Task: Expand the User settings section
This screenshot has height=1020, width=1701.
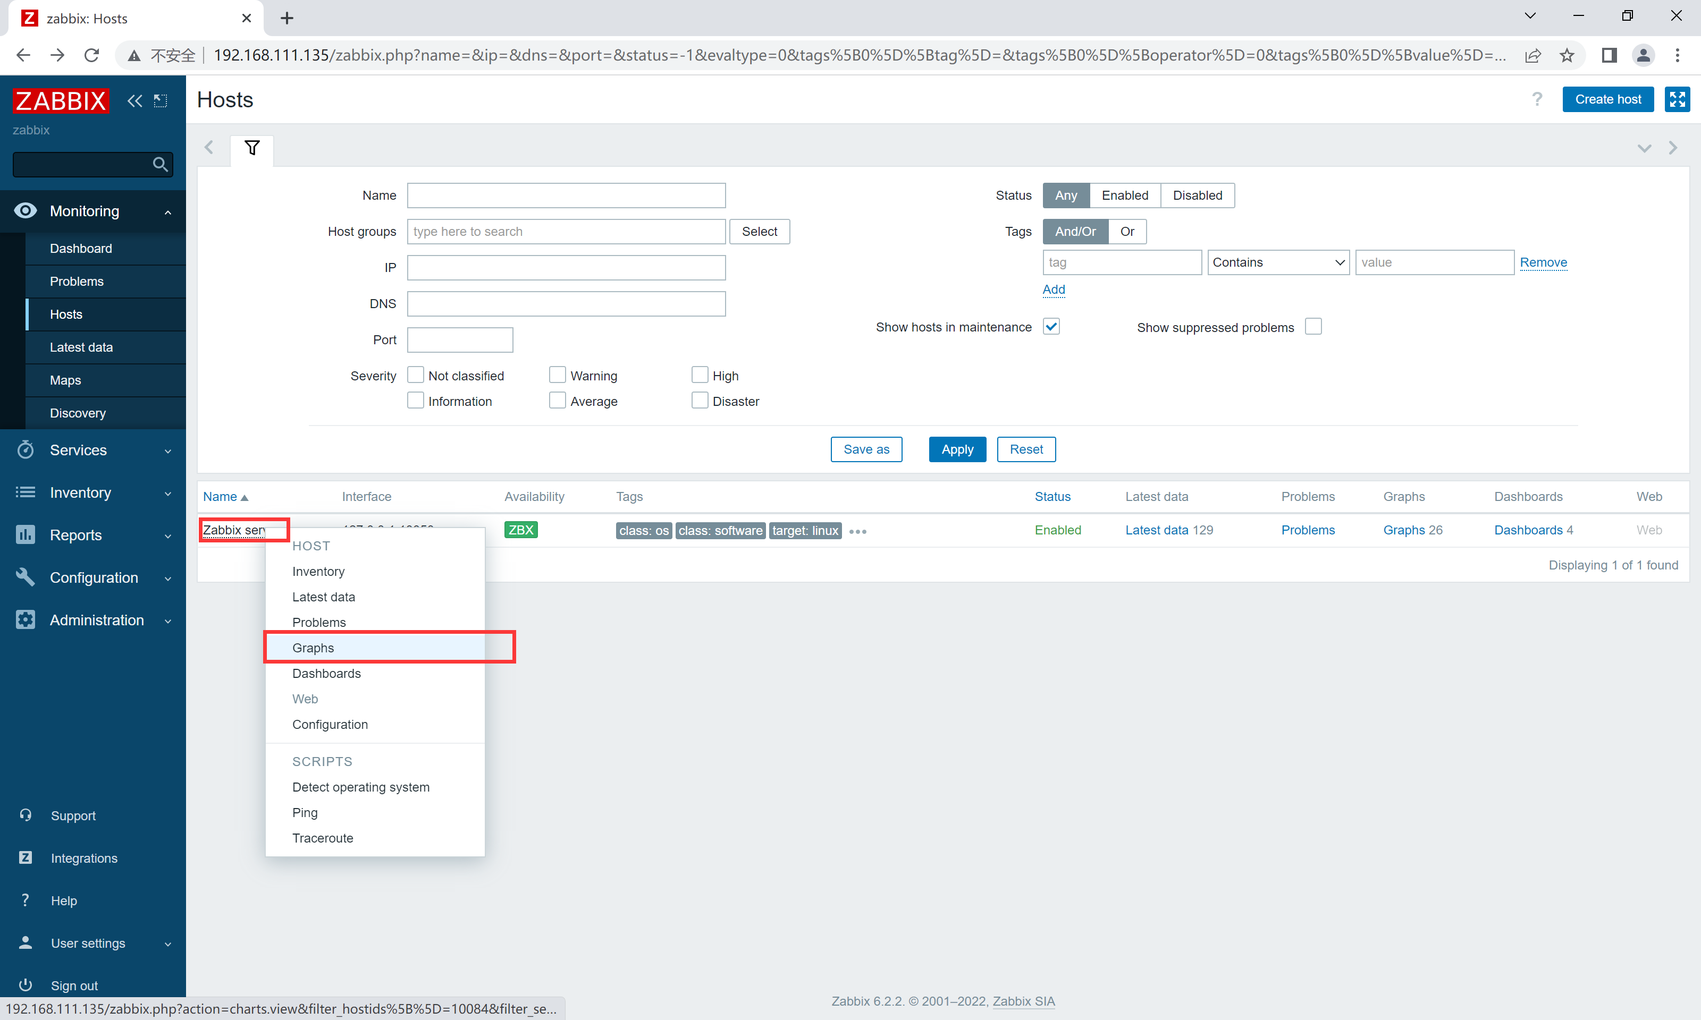Action: (x=168, y=943)
